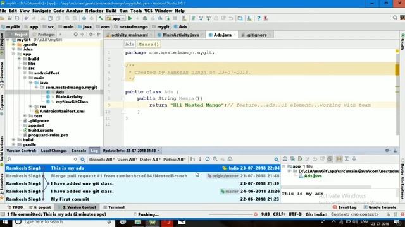Select the 'My First commit' log row
Image resolution: width=405 pixels, height=227 pixels.
coord(143,199)
